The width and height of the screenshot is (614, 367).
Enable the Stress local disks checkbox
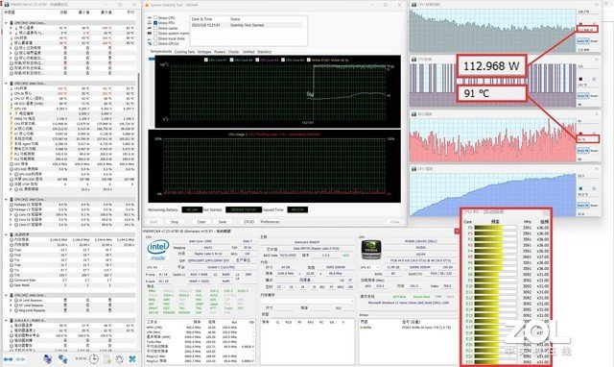pos(155,38)
